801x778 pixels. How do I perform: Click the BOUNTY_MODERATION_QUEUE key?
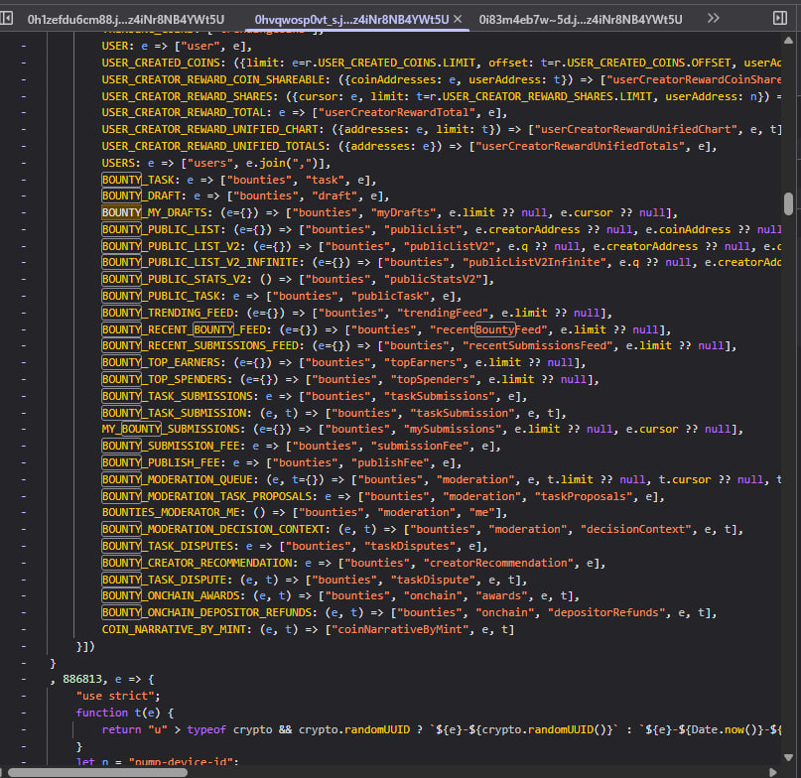(x=180, y=479)
